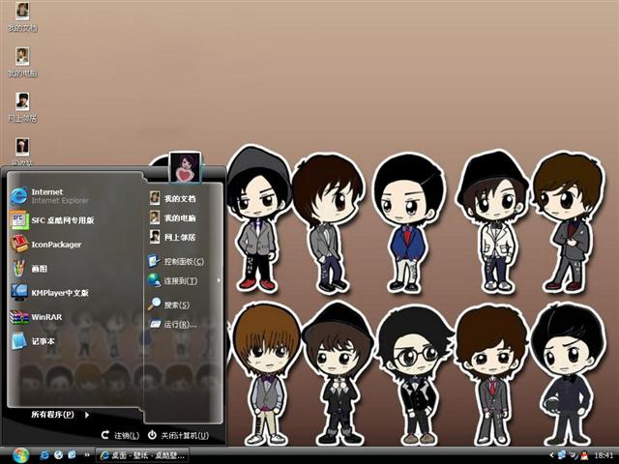Click the 18:41 taskbar clock
This screenshot has width=619, height=464.
pyautogui.click(x=604, y=455)
